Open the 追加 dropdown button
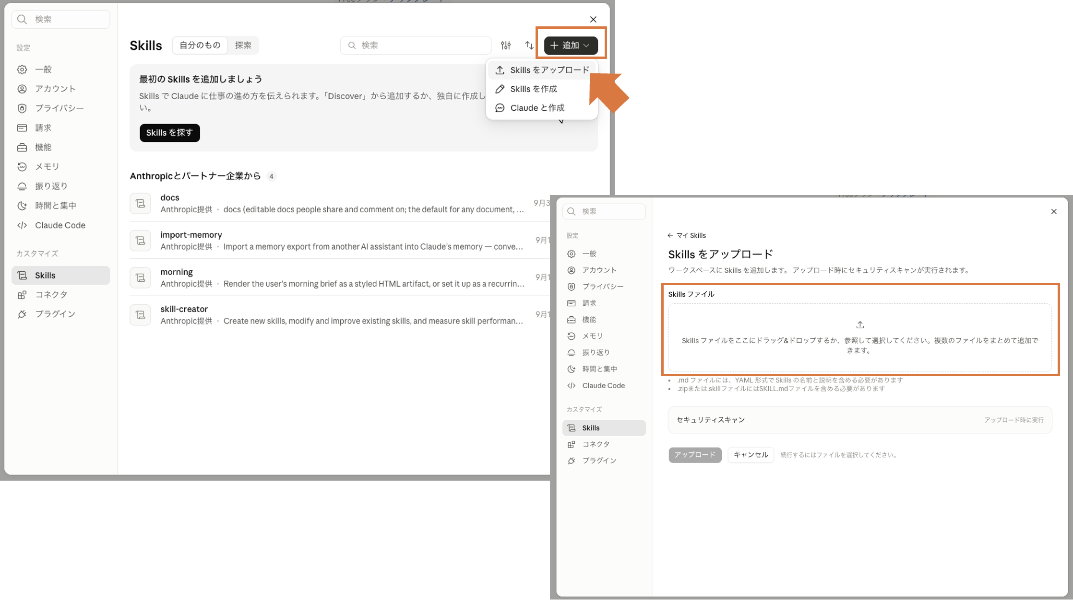The image size is (1073, 600). pos(571,45)
